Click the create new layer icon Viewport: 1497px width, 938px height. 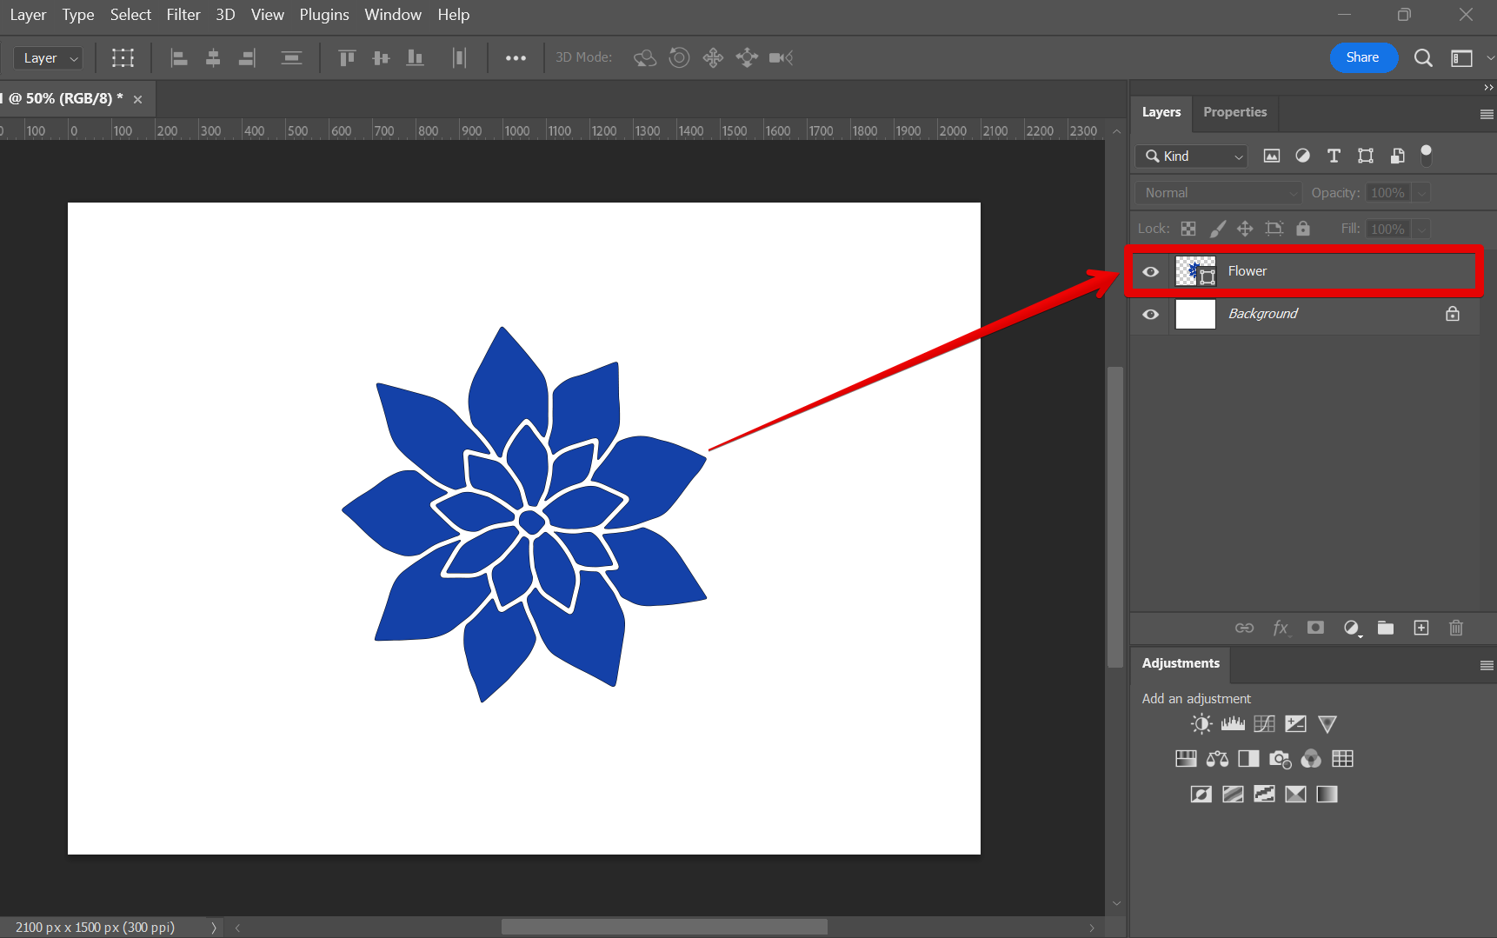[x=1420, y=628]
